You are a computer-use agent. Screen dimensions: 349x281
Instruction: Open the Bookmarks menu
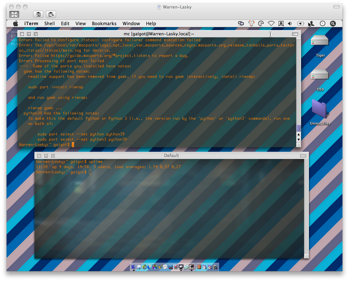point(104,24)
